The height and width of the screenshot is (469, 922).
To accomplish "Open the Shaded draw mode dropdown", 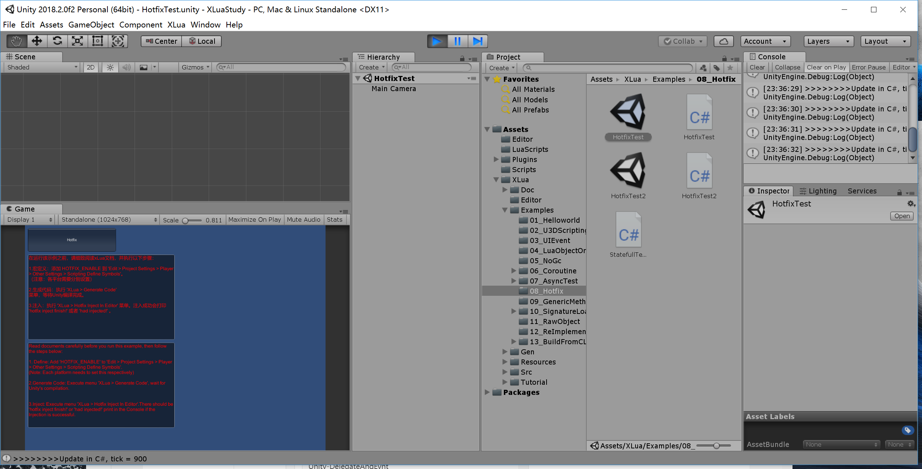I will [40, 67].
